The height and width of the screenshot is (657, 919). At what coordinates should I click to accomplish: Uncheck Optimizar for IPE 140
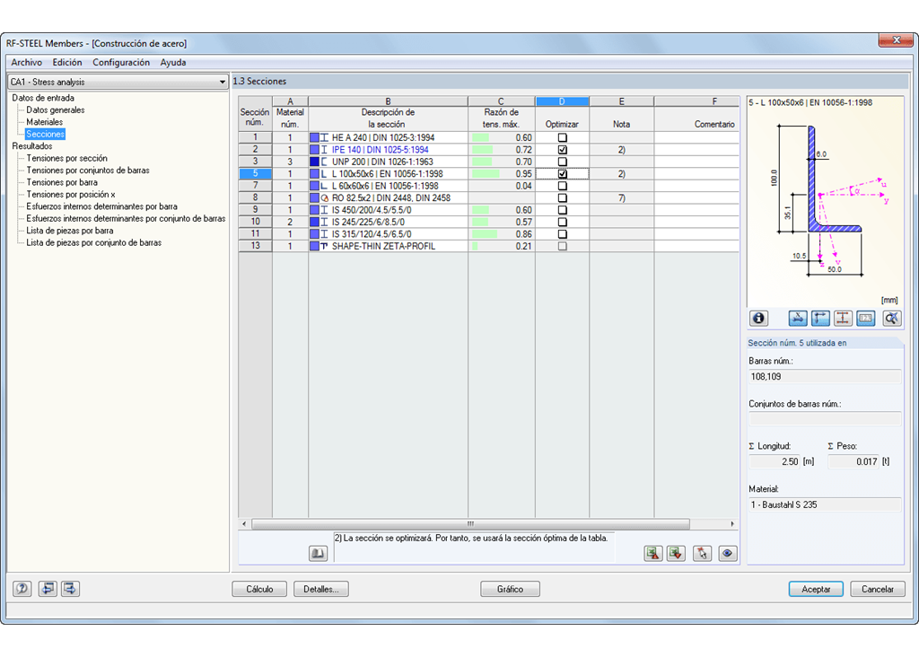click(x=562, y=150)
